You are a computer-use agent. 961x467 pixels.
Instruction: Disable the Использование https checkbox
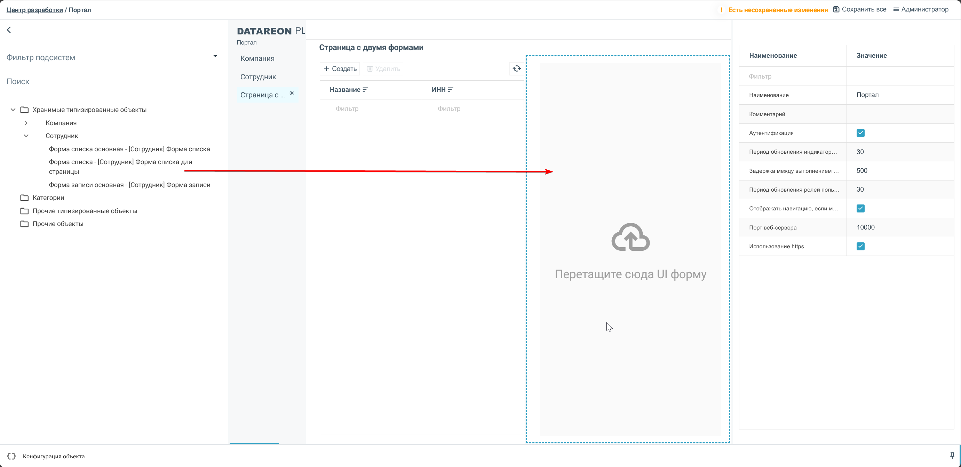[860, 246]
